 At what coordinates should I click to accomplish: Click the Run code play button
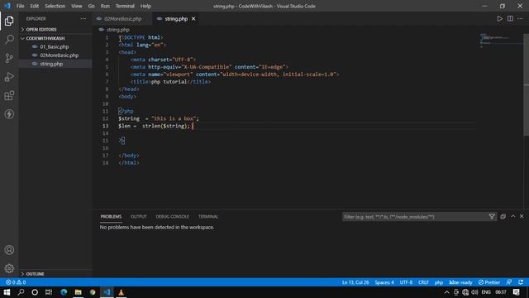click(499, 19)
